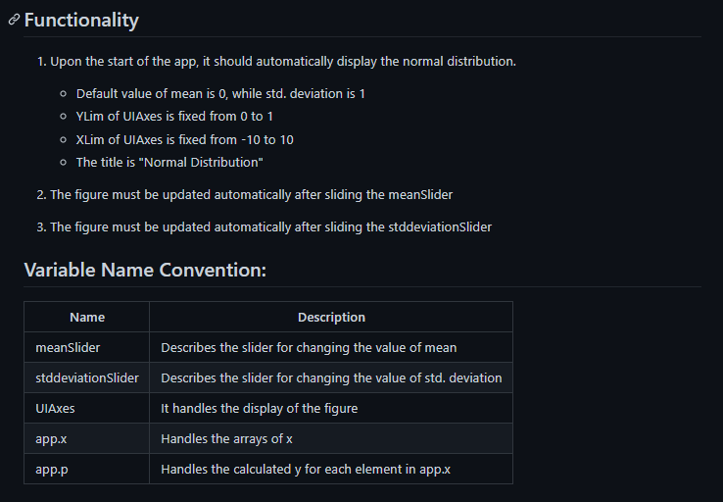723x502 pixels.
Task: Click the Name column header
Action: point(86,317)
